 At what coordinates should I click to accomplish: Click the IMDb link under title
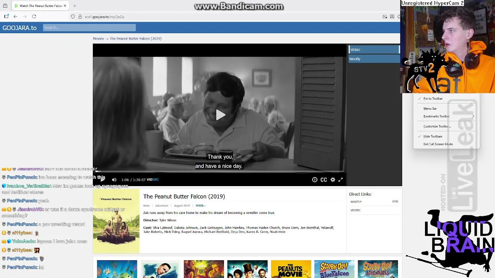point(200,206)
